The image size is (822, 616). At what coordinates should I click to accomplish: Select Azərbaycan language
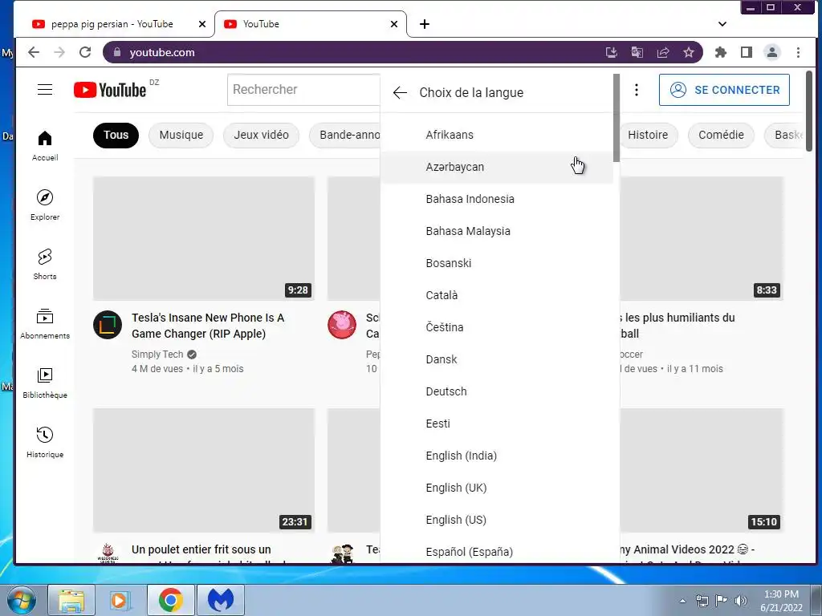coord(497,167)
